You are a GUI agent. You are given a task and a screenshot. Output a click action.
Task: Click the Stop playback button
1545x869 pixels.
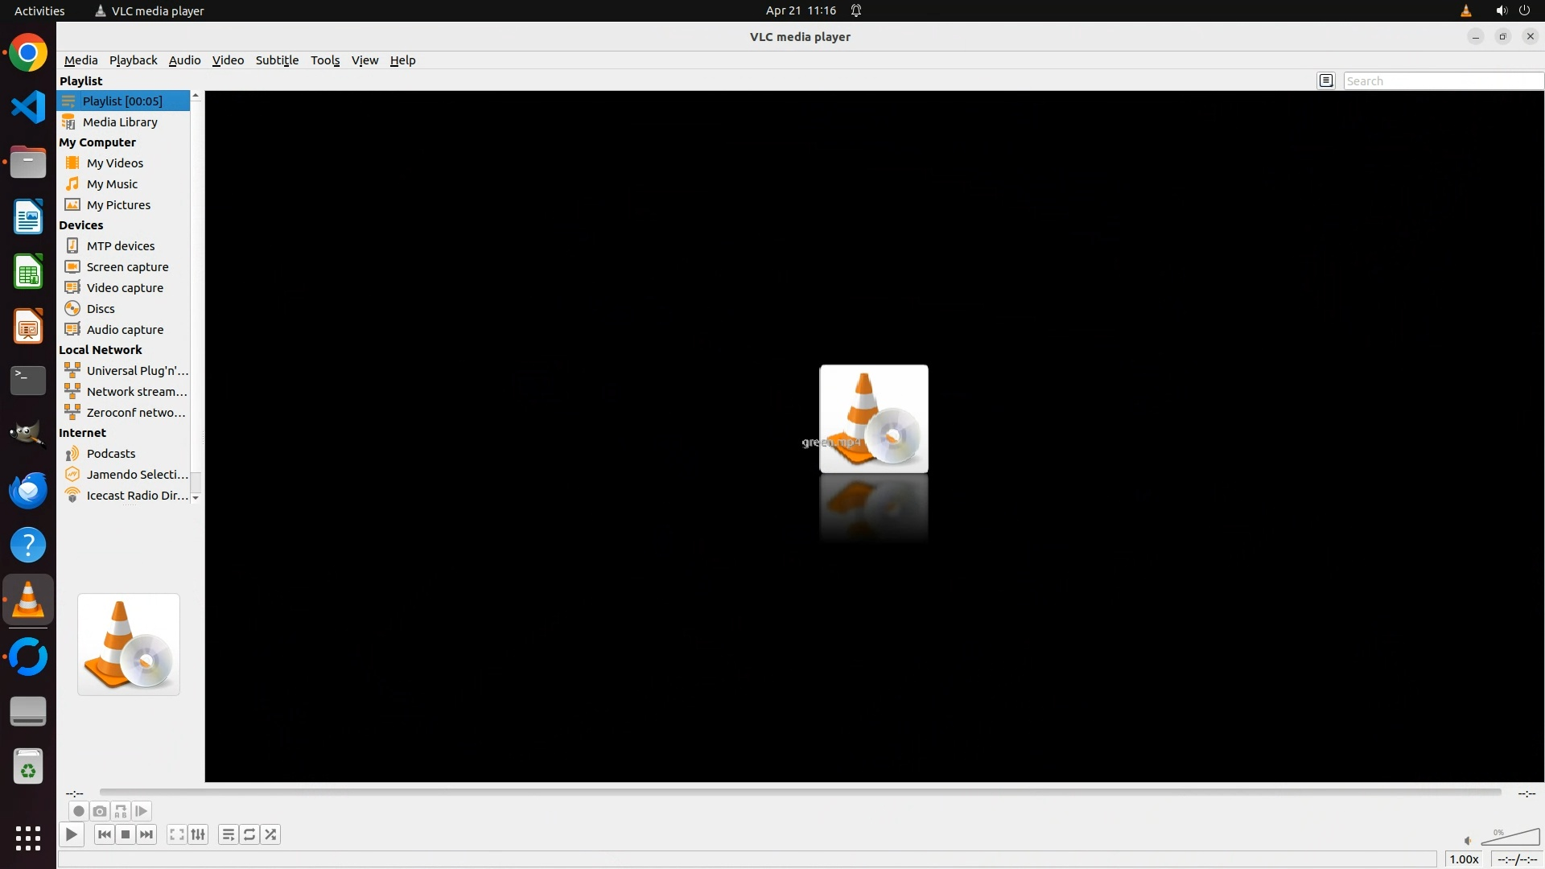[126, 834]
